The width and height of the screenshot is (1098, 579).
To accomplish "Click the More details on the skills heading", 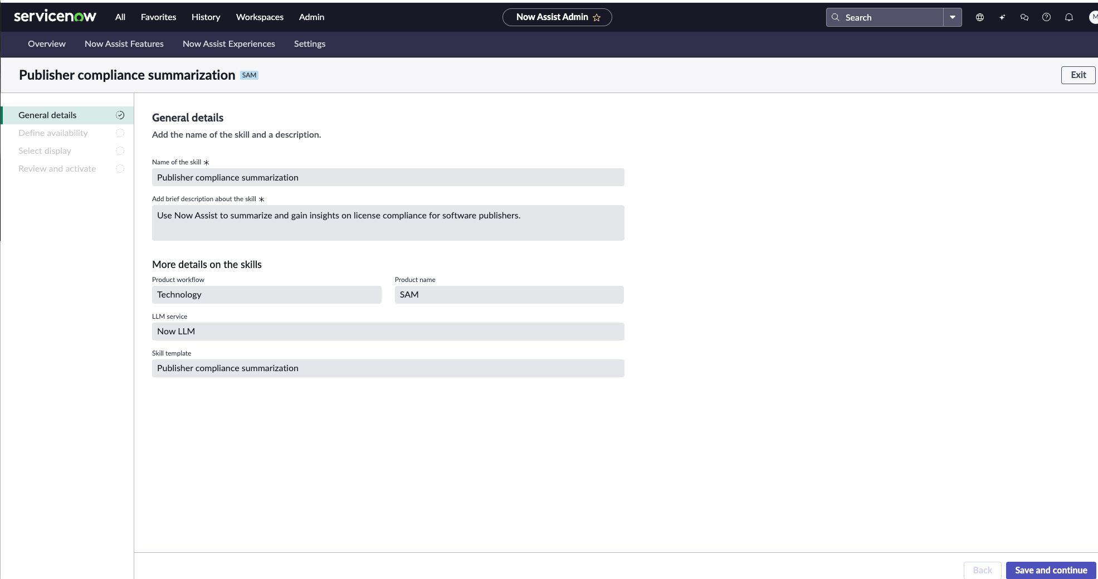I will [x=207, y=265].
